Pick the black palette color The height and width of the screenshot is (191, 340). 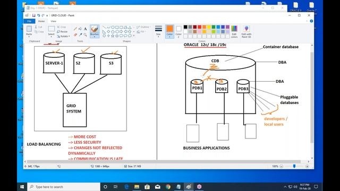[185, 27]
